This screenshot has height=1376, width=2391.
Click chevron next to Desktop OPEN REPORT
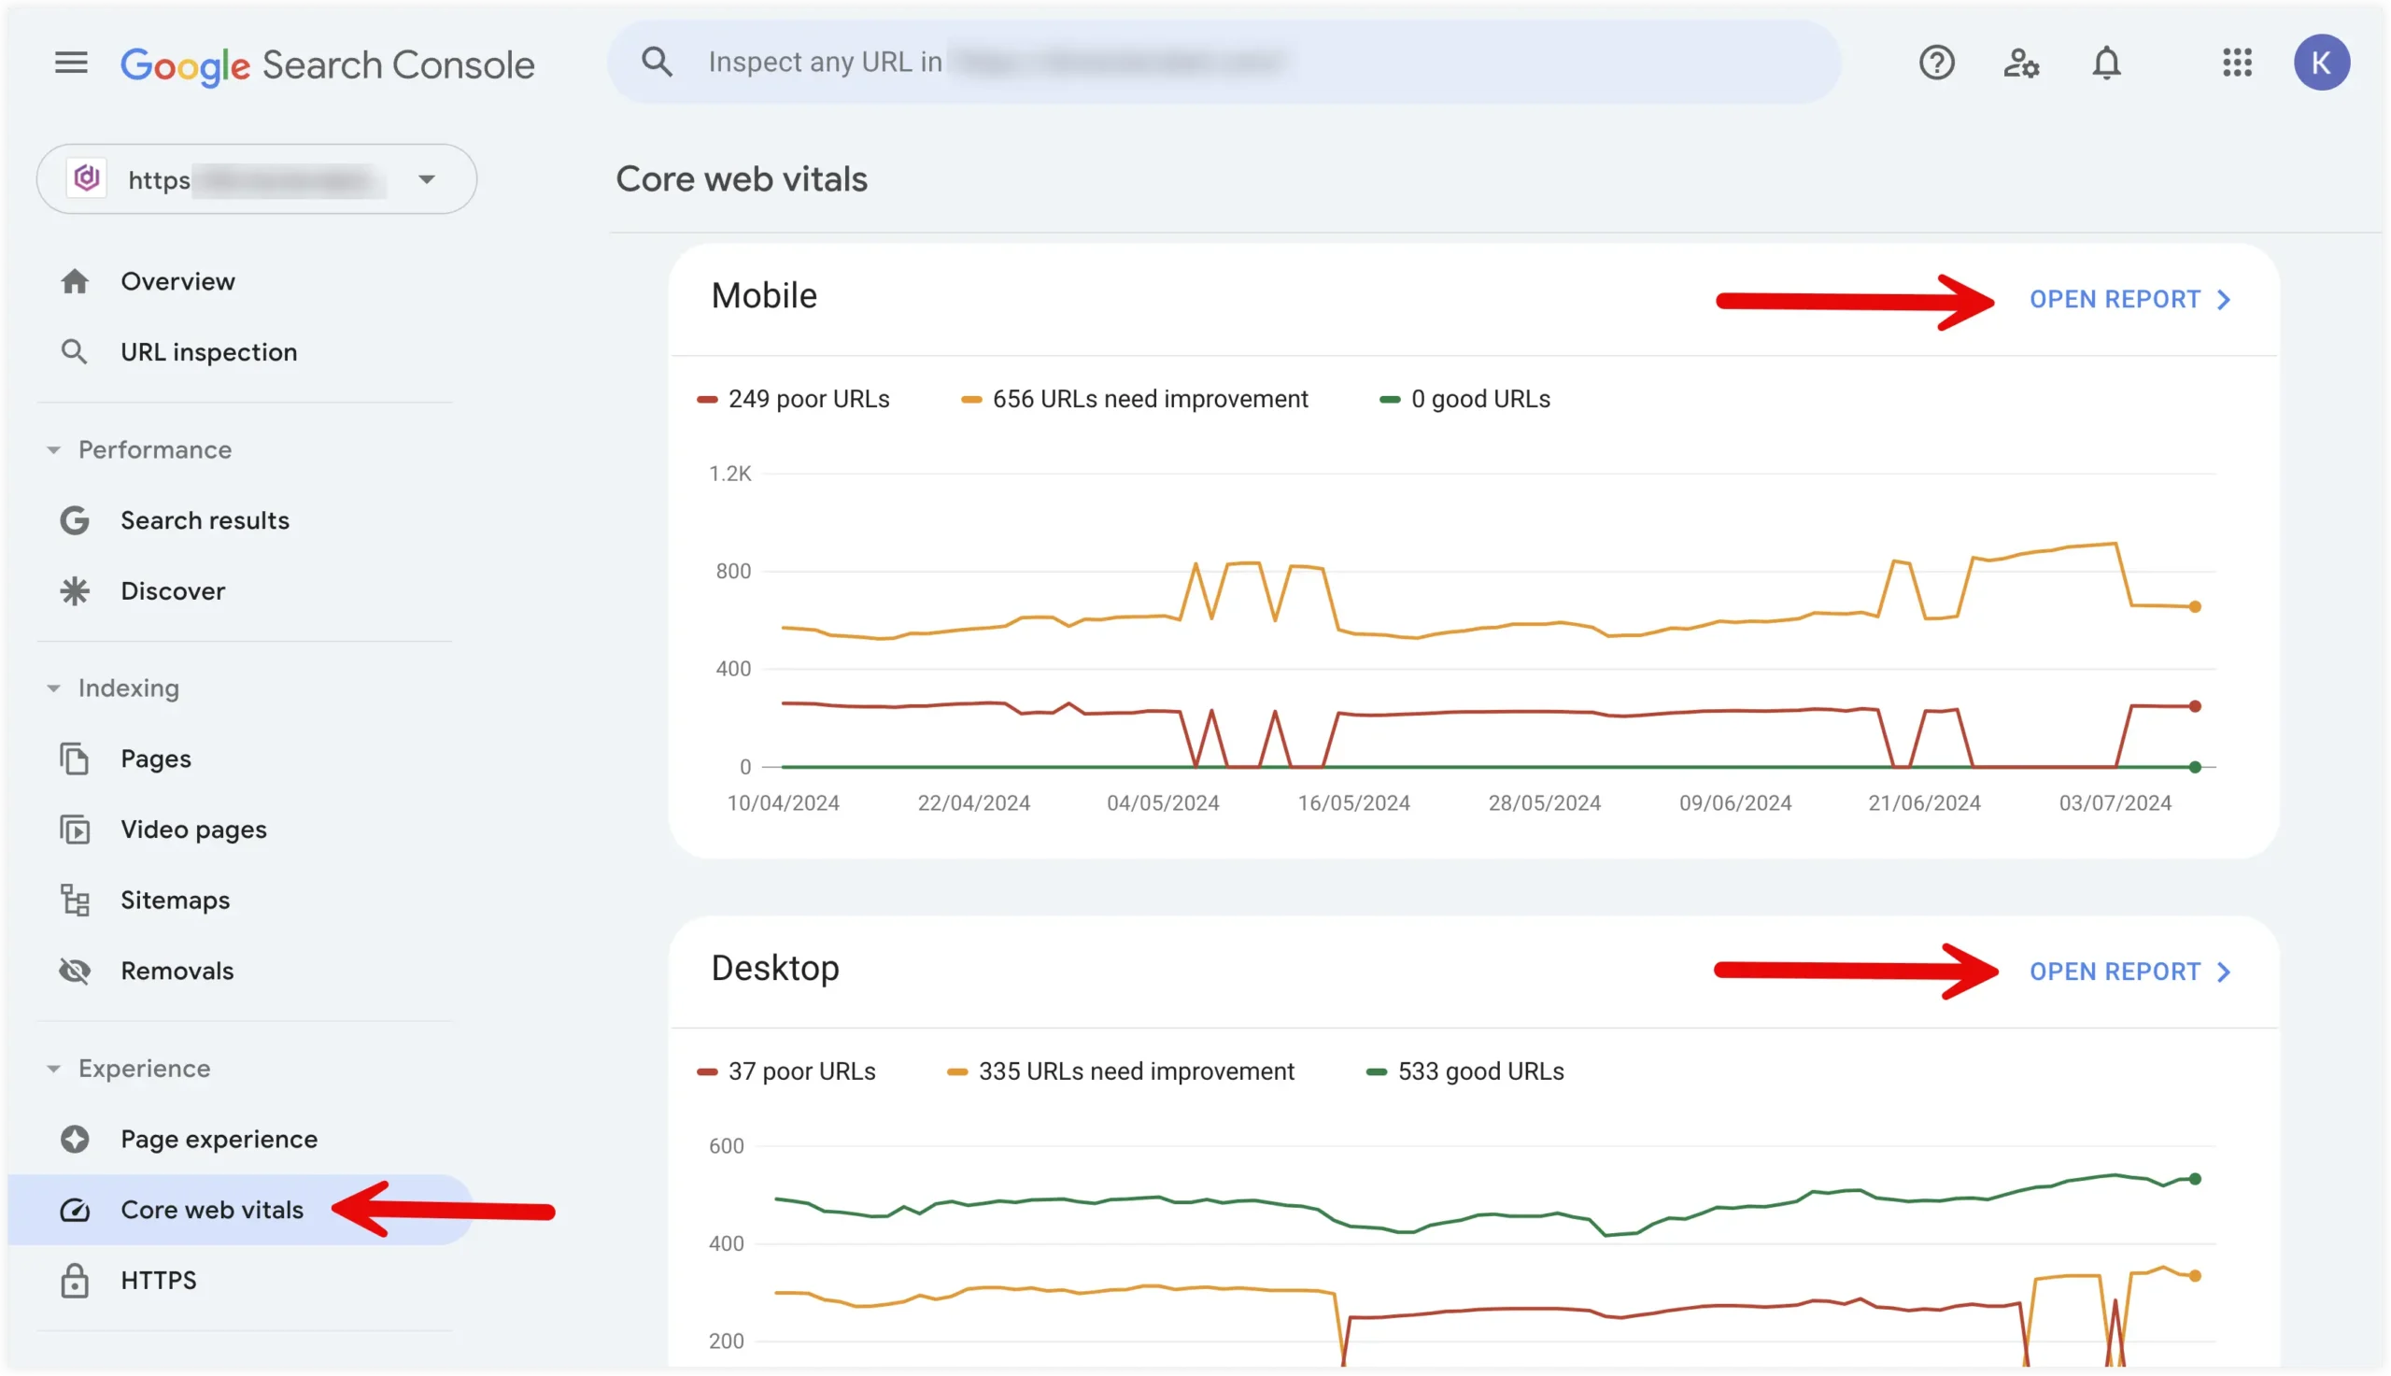[x=2224, y=972]
